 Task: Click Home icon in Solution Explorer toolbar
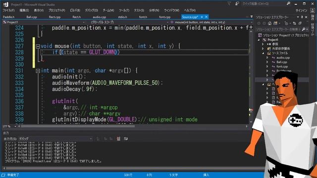click(x=269, y=24)
